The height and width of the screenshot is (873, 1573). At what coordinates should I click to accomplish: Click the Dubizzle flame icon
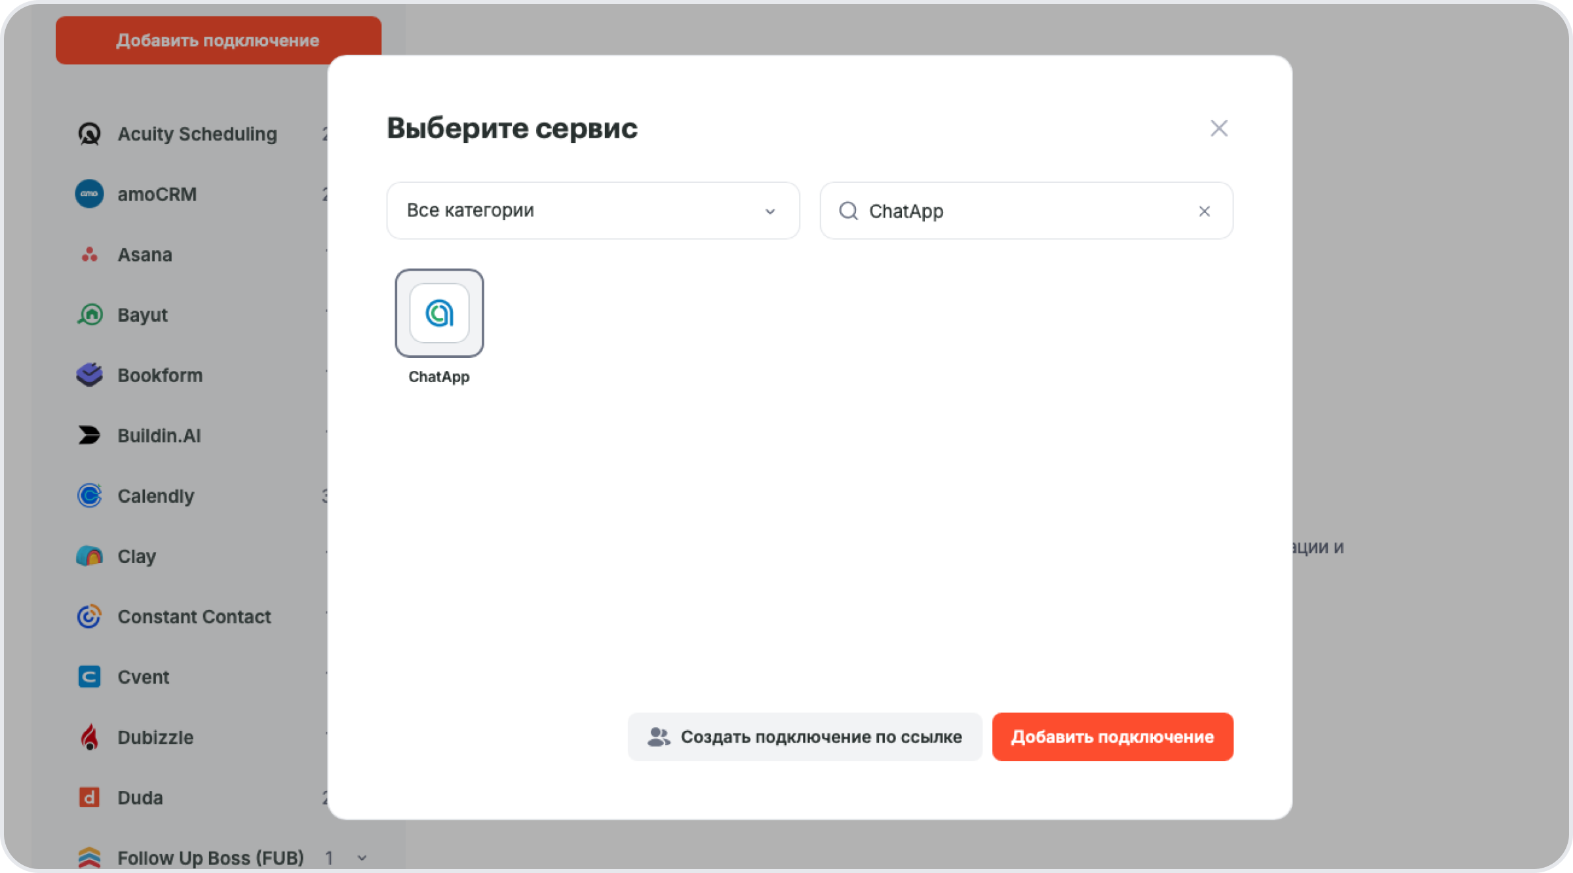click(x=89, y=737)
